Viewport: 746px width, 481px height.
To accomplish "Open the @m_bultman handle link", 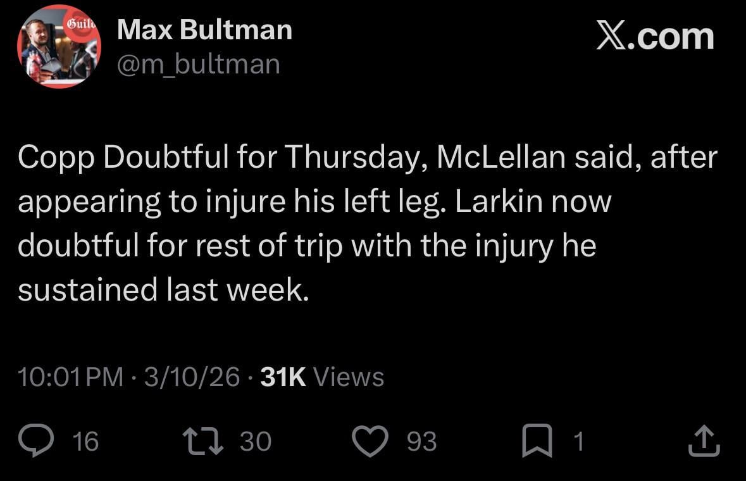I will click(x=198, y=64).
